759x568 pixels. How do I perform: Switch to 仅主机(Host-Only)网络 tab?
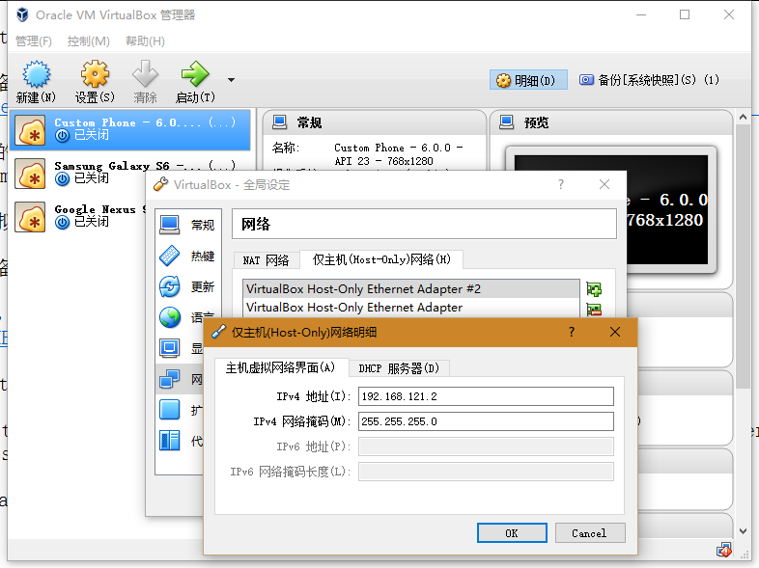(x=381, y=259)
